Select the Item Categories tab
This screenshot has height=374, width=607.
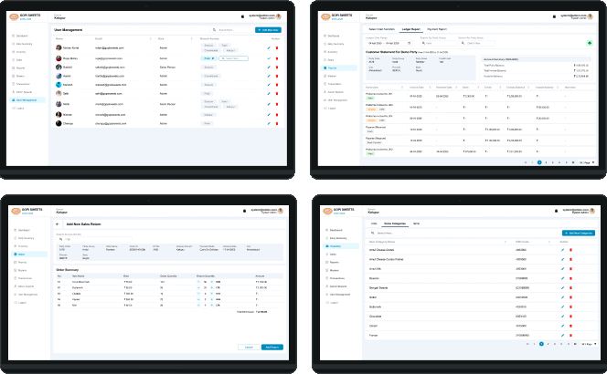[396, 223]
